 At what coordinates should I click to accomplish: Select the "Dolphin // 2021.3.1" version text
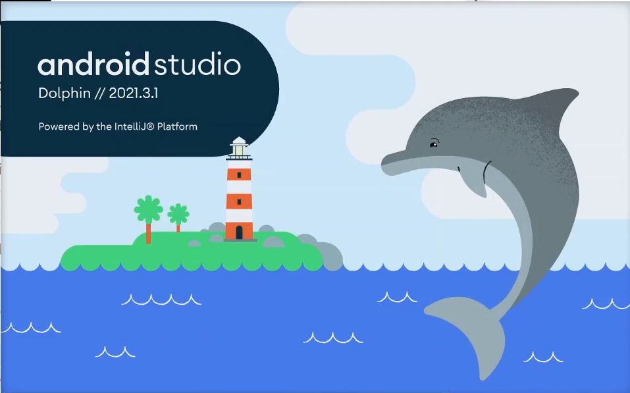click(x=99, y=93)
